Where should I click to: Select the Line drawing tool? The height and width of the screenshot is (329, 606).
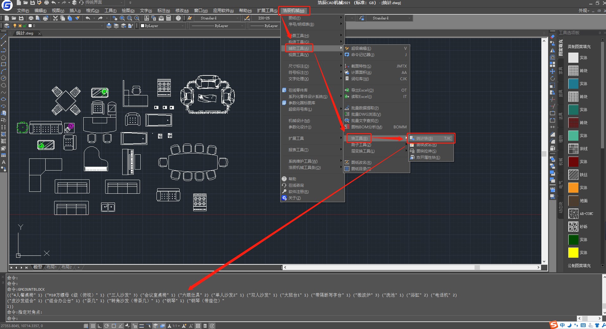click(3, 36)
